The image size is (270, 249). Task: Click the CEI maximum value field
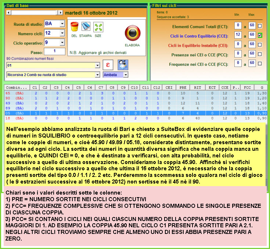[x=252, y=44]
